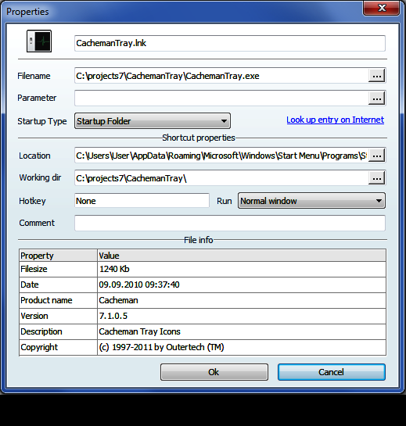This screenshot has height=426, width=406.
Task: Click the Property column header
Action: (x=58, y=256)
